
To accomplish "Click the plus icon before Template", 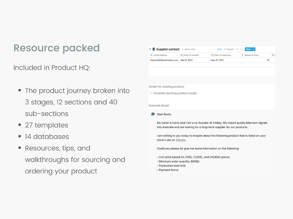I will 150,93.
